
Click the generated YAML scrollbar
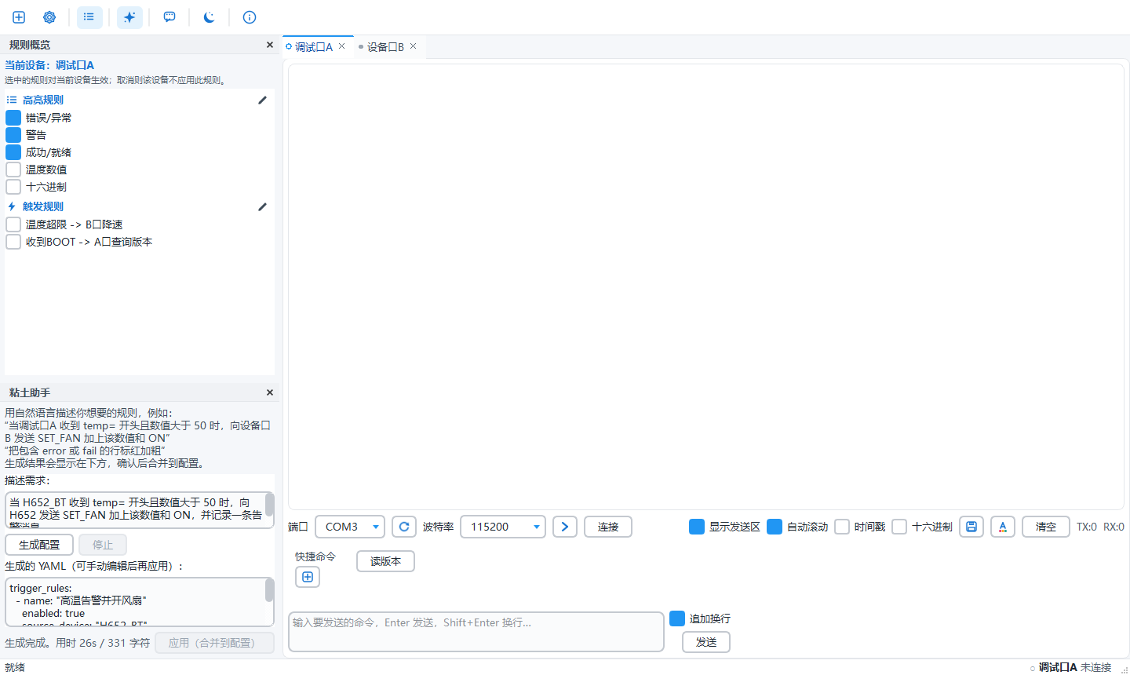(270, 591)
